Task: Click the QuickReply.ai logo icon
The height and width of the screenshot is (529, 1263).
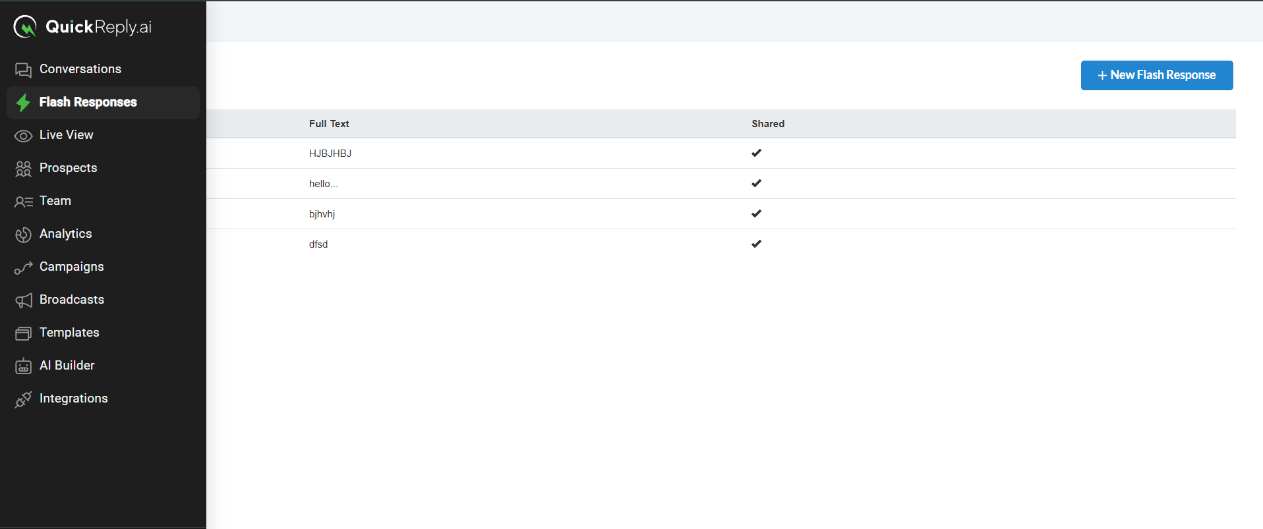Action: point(25,27)
